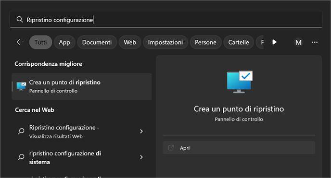
Task: Switch to the Web filter tab
Action: tap(130, 42)
